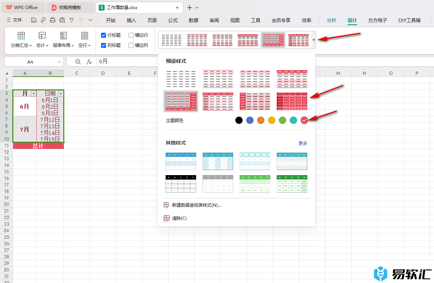Click the zoom magnifier icon in formula bar
The width and height of the screenshot is (434, 283).
click(78, 62)
